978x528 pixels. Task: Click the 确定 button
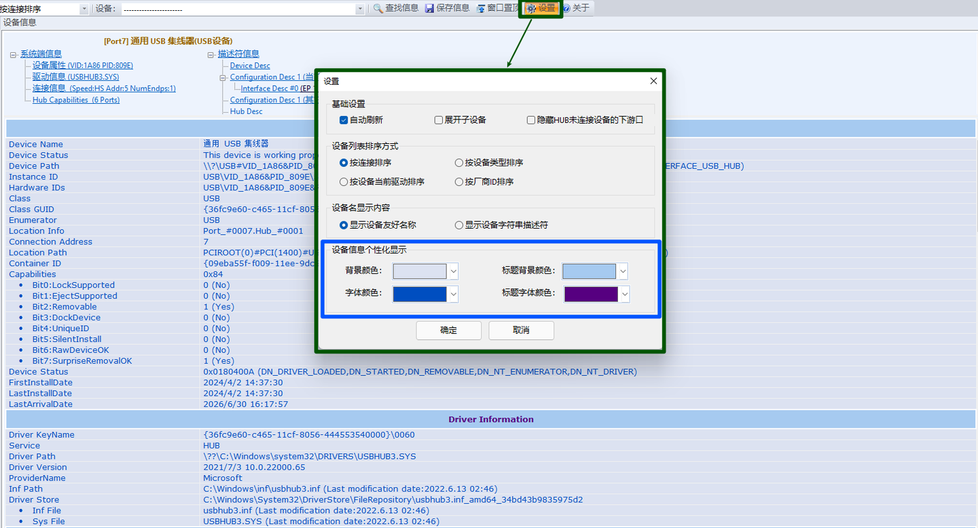pyautogui.click(x=448, y=331)
